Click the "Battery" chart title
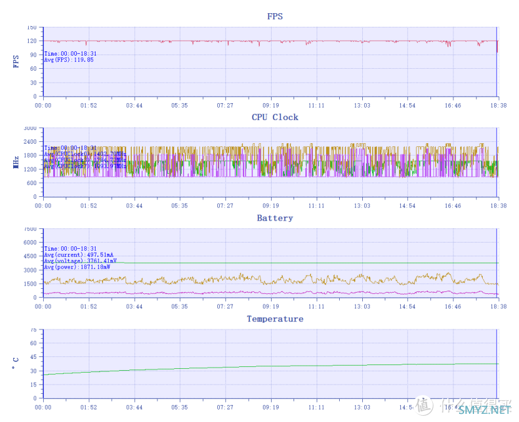519x422 pixels. pyautogui.click(x=275, y=218)
